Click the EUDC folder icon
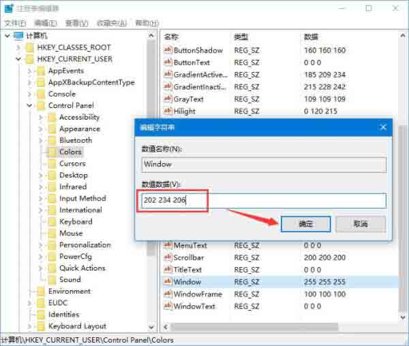The height and width of the screenshot is (346, 409). tap(41, 302)
